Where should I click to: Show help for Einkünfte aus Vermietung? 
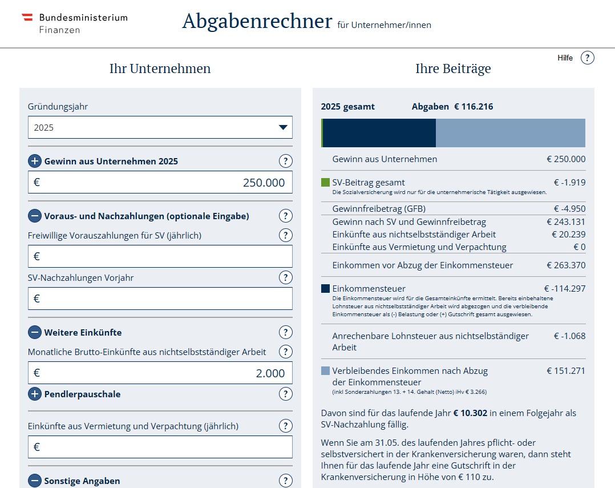[285, 426]
